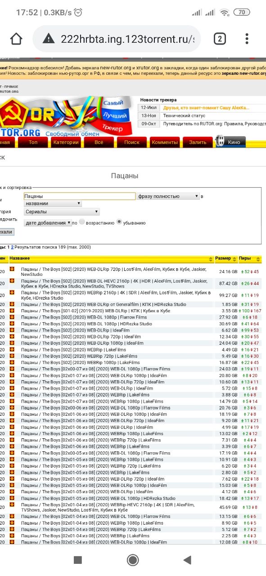Download icon for 24.16 GB LostFilm torrent
Viewport: 266px width, 576px height.
pos(12,269)
